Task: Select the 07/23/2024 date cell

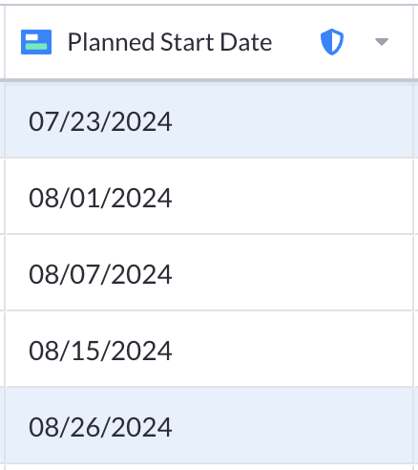Action: (x=209, y=121)
